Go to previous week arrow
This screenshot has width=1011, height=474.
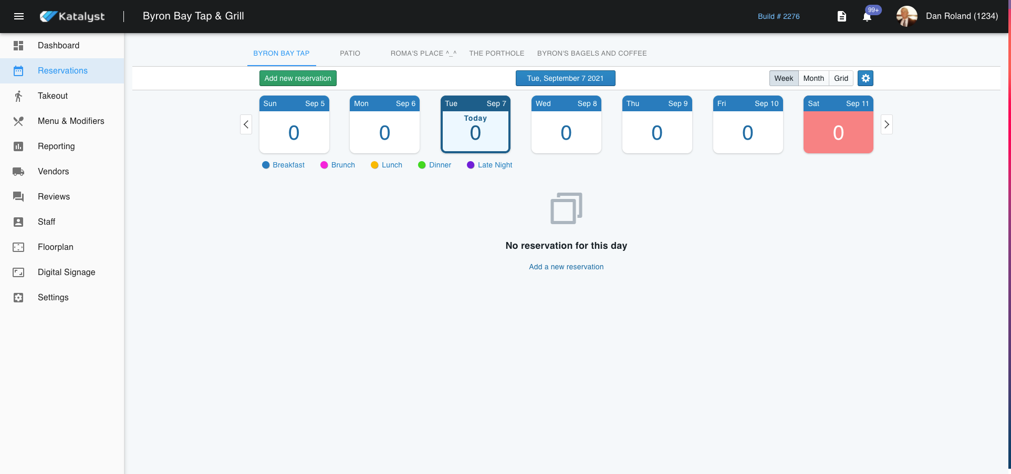tap(246, 124)
